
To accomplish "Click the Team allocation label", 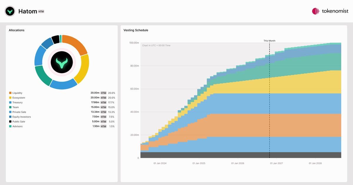I will point(16,107).
